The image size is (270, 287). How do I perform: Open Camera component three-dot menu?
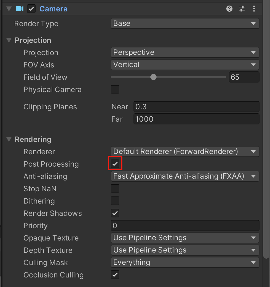(254, 9)
